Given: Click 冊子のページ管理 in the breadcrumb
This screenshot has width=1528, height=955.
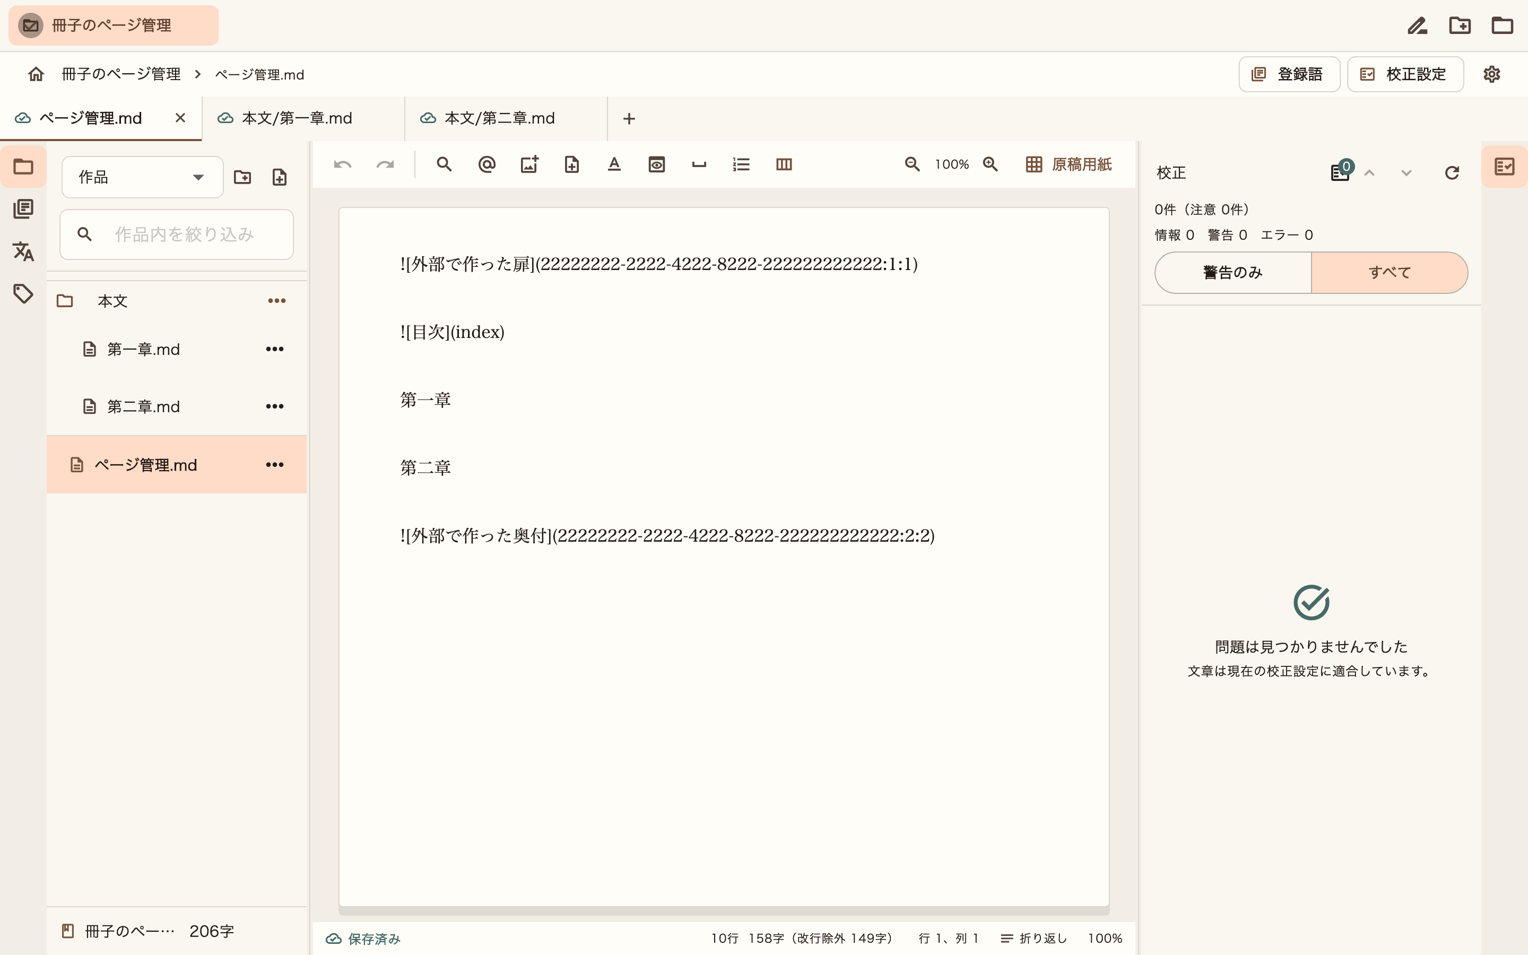Looking at the screenshot, I should 121,74.
